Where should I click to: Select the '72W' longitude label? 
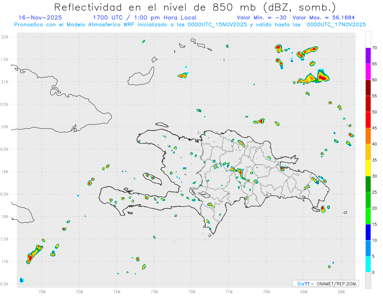coord(191,292)
